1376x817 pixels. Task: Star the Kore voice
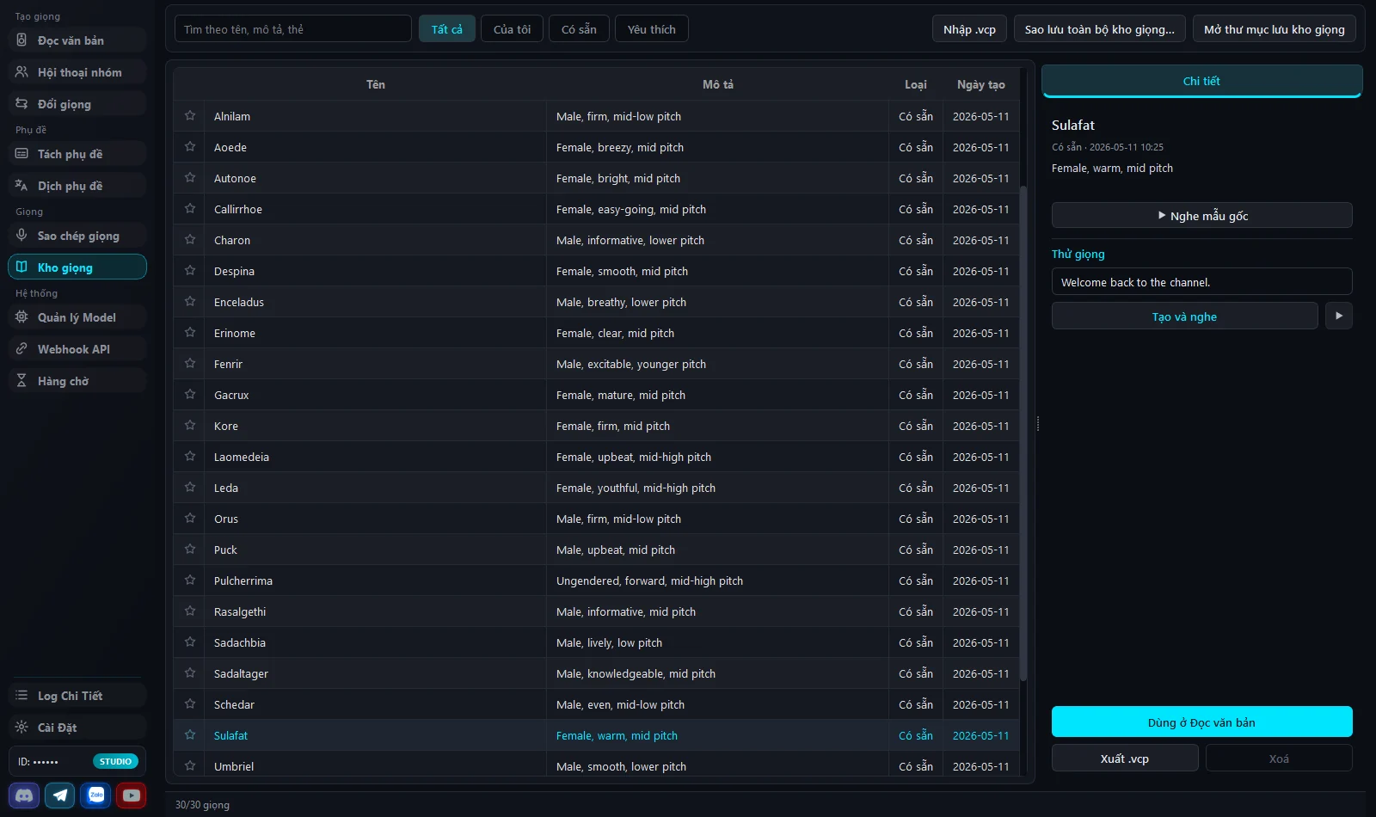coord(190,425)
